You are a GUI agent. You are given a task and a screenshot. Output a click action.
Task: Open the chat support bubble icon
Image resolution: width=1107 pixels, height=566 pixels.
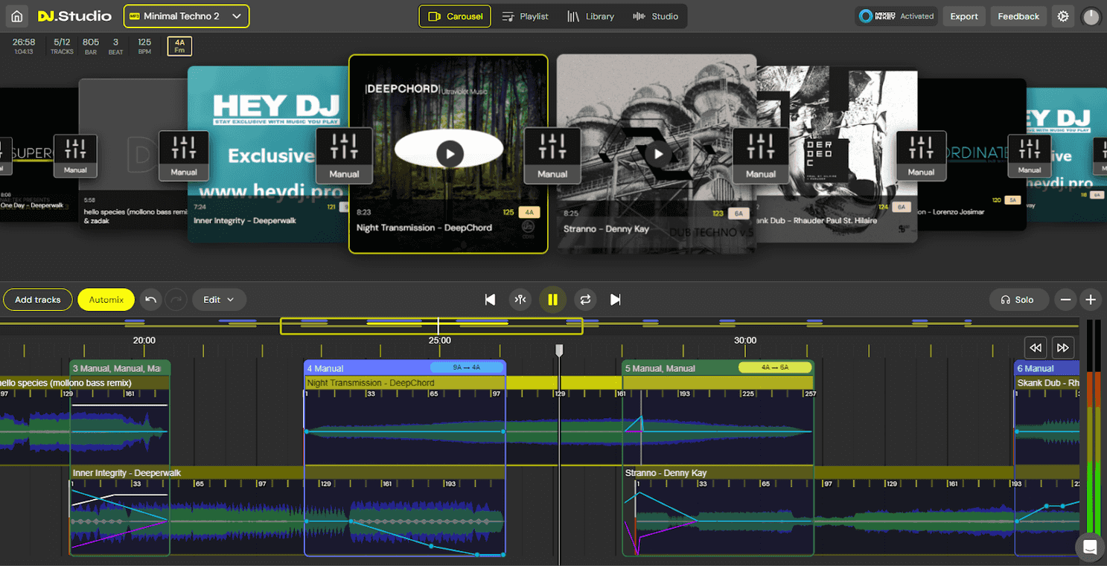click(x=1090, y=547)
